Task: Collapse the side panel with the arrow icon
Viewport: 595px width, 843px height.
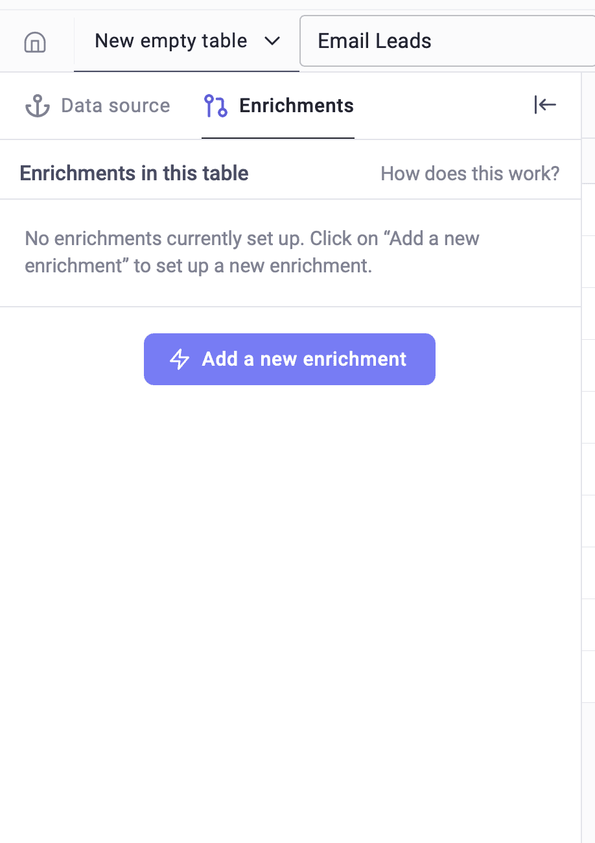Action: [x=545, y=104]
